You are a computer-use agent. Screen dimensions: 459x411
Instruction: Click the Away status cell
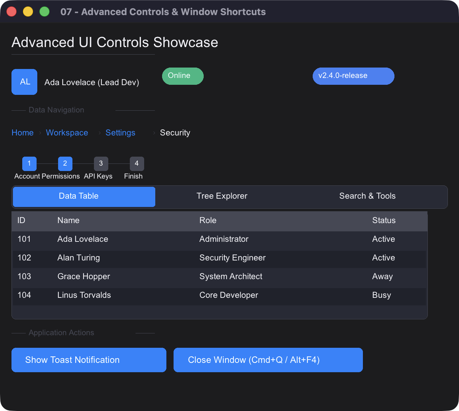point(383,277)
